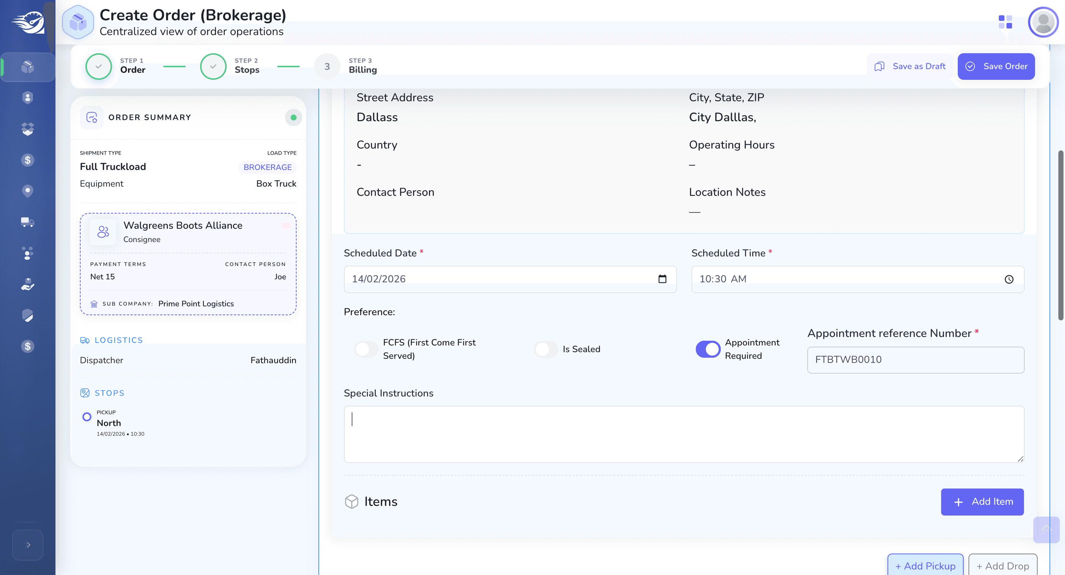Image resolution: width=1065 pixels, height=575 pixels.
Task: Click the Save Order button
Action: click(x=996, y=66)
